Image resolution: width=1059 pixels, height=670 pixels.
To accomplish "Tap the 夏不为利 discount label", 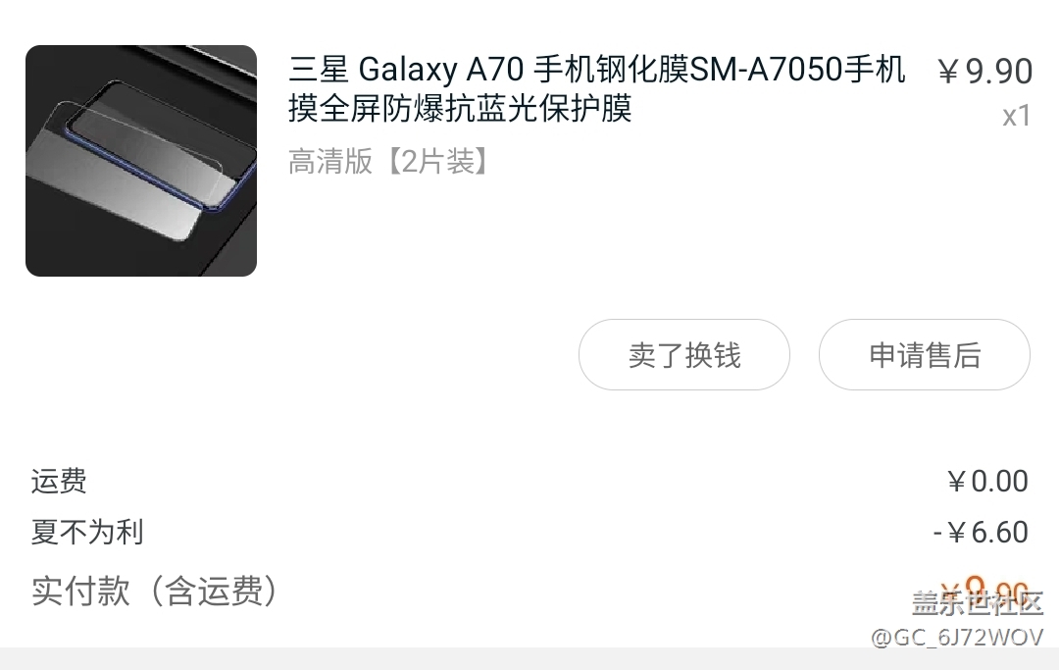I will [x=87, y=533].
